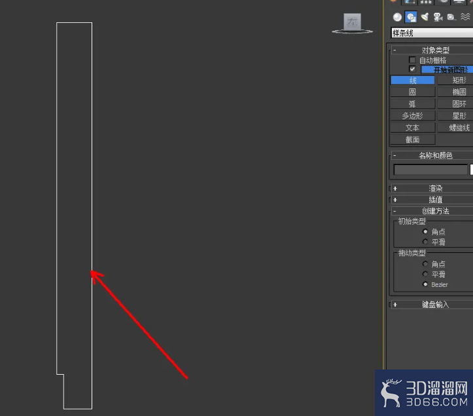Image resolution: width=473 pixels, height=416 pixels.
Task: Select the 矩形 rectangle tool
Action: [455, 81]
